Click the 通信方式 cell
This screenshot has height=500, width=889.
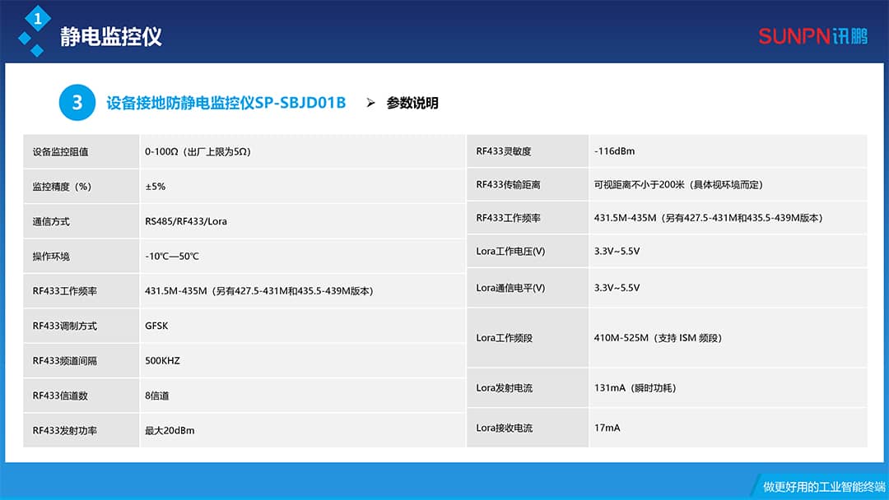[x=81, y=221]
